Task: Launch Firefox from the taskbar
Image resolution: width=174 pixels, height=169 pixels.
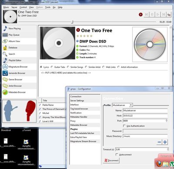Action: [x=159, y=164]
